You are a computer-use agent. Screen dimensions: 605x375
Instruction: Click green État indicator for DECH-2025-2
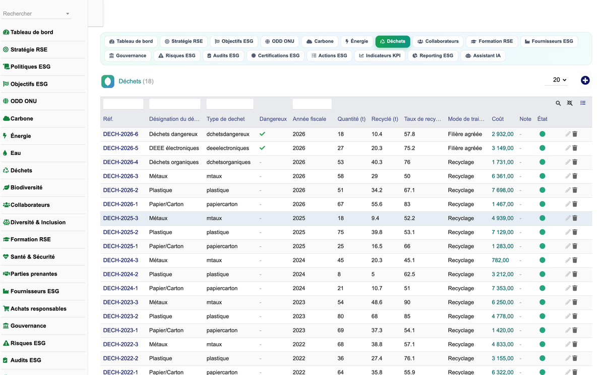click(x=542, y=232)
